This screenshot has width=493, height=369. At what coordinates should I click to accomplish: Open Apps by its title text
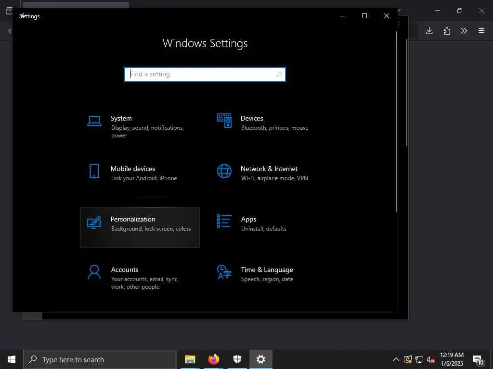point(249,219)
